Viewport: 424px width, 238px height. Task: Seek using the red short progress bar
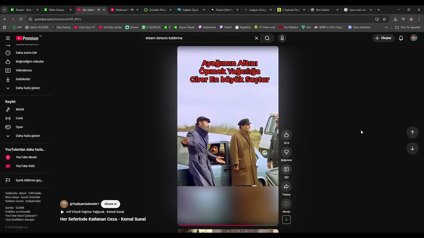click(x=228, y=225)
